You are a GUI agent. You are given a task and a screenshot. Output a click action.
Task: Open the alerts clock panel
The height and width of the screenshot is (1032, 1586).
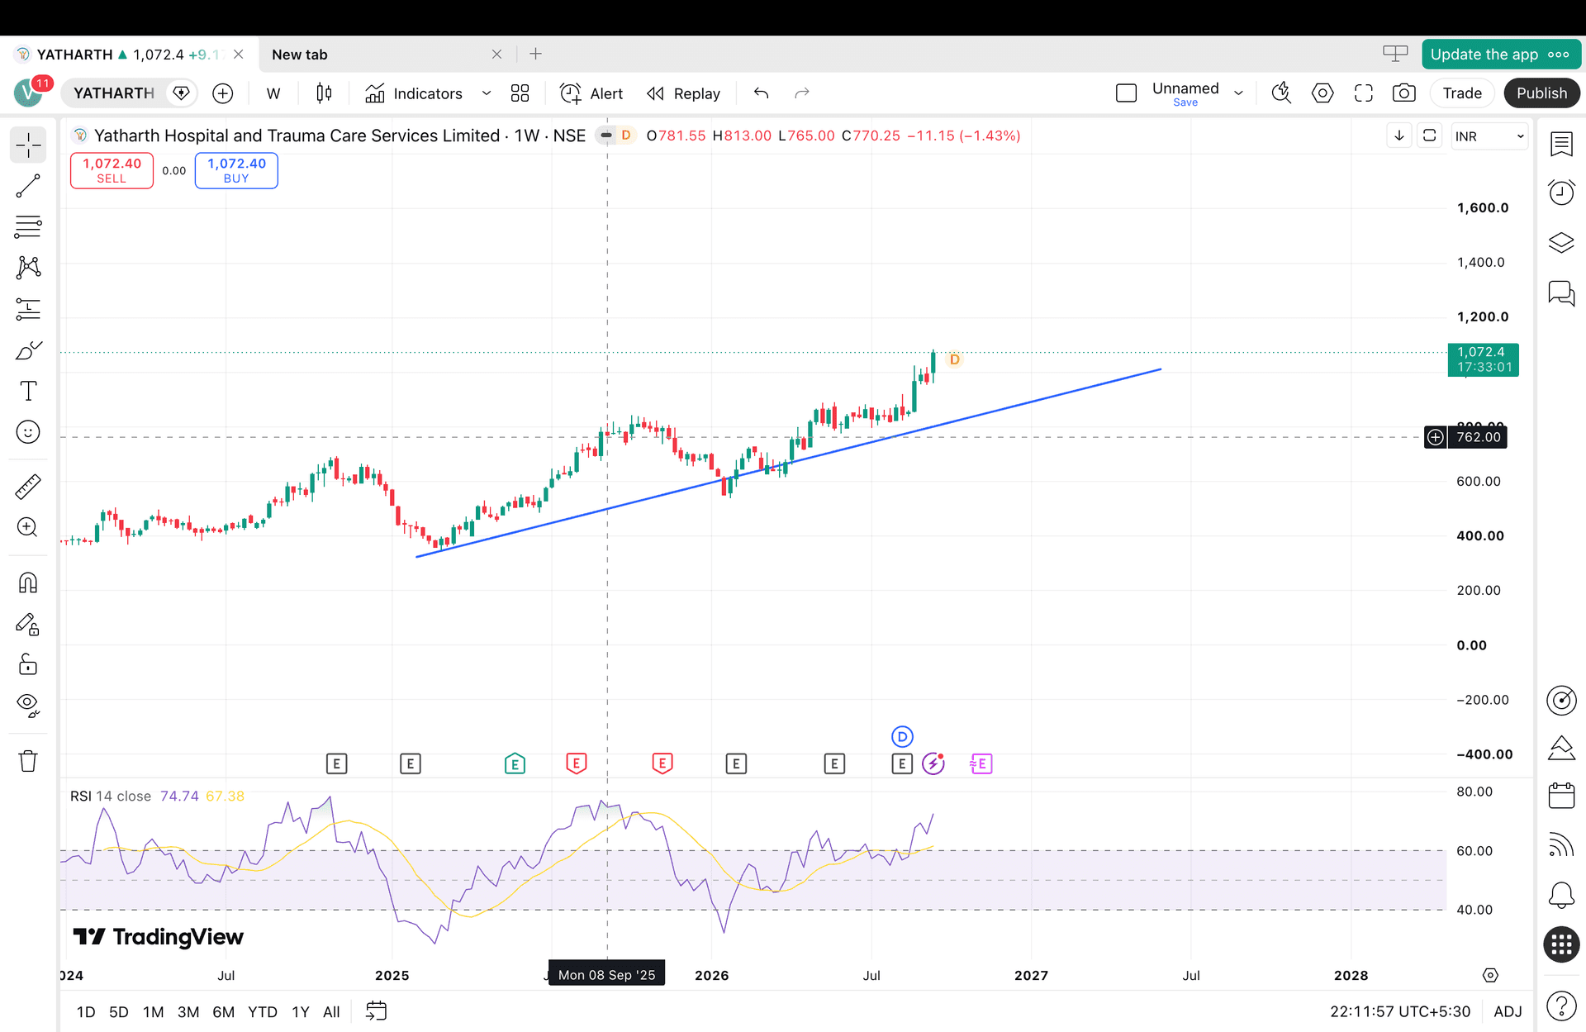(1561, 193)
